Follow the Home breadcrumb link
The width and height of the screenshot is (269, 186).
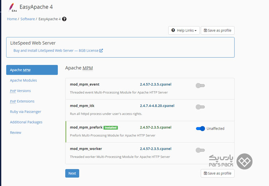pos(12,19)
